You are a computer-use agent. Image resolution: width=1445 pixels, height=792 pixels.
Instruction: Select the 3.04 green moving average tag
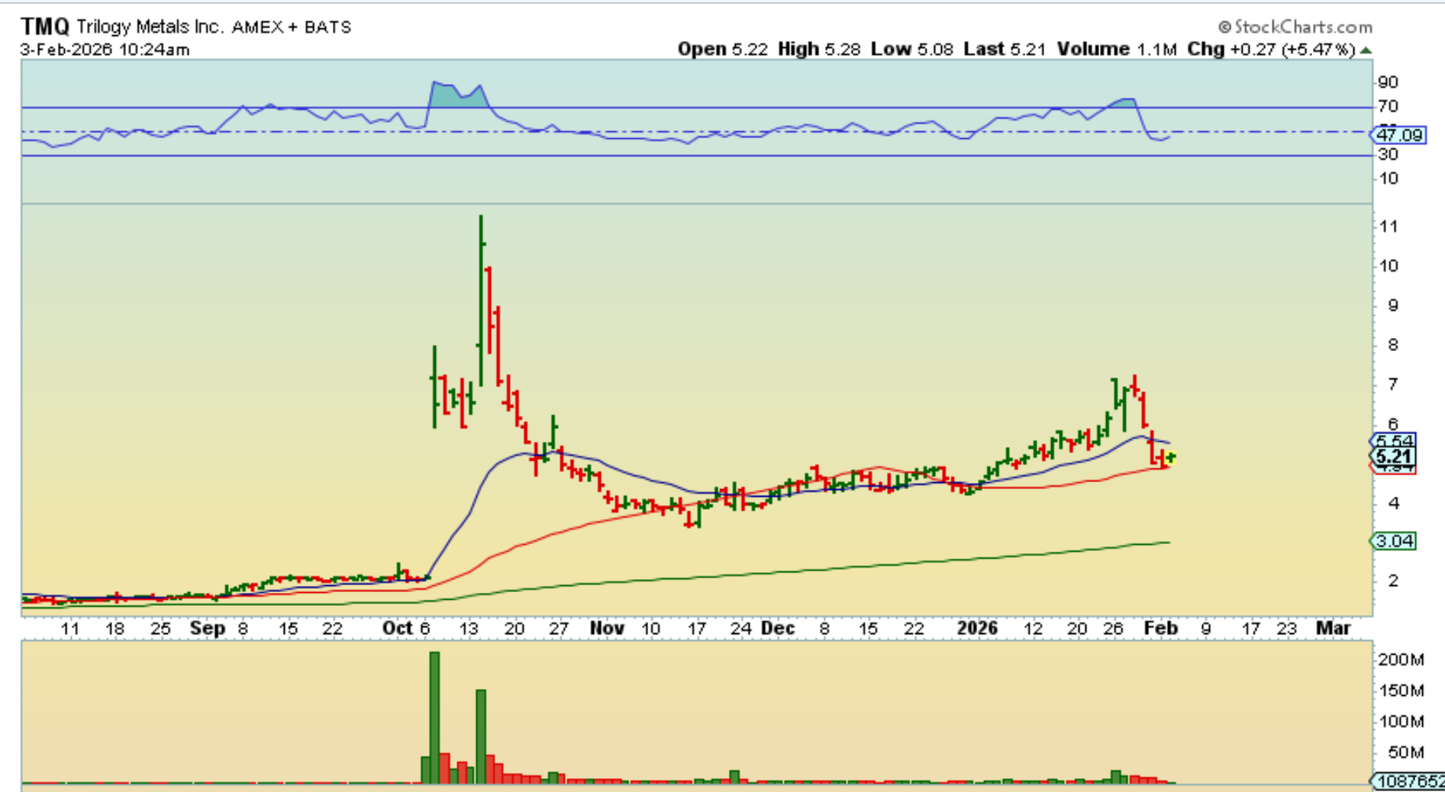click(x=1395, y=541)
